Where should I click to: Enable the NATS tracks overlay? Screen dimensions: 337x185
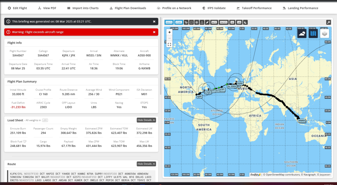pyautogui.click(x=214, y=22)
